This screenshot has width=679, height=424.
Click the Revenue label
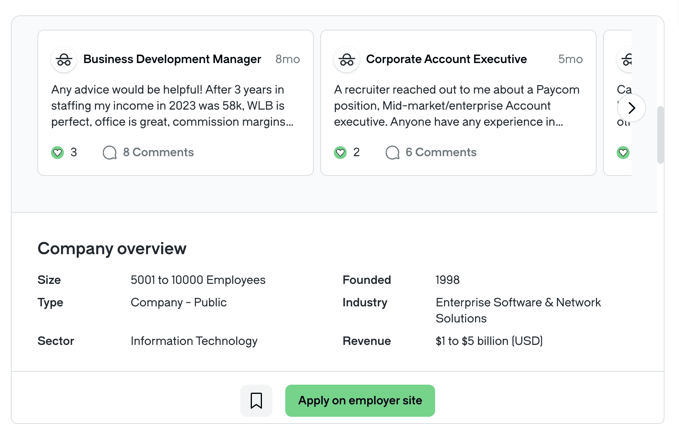coord(367,341)
